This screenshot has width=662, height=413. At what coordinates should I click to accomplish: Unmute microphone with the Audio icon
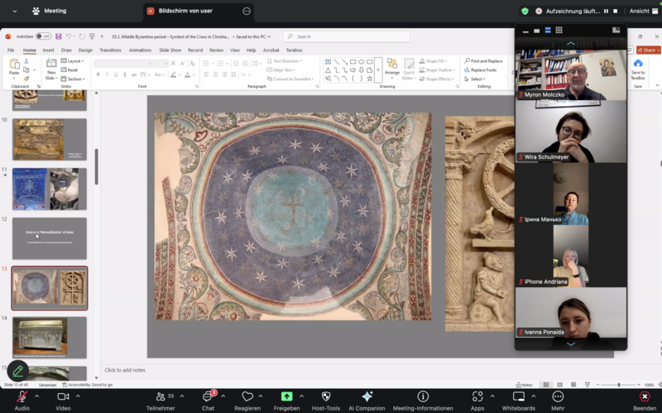(22, 396)
